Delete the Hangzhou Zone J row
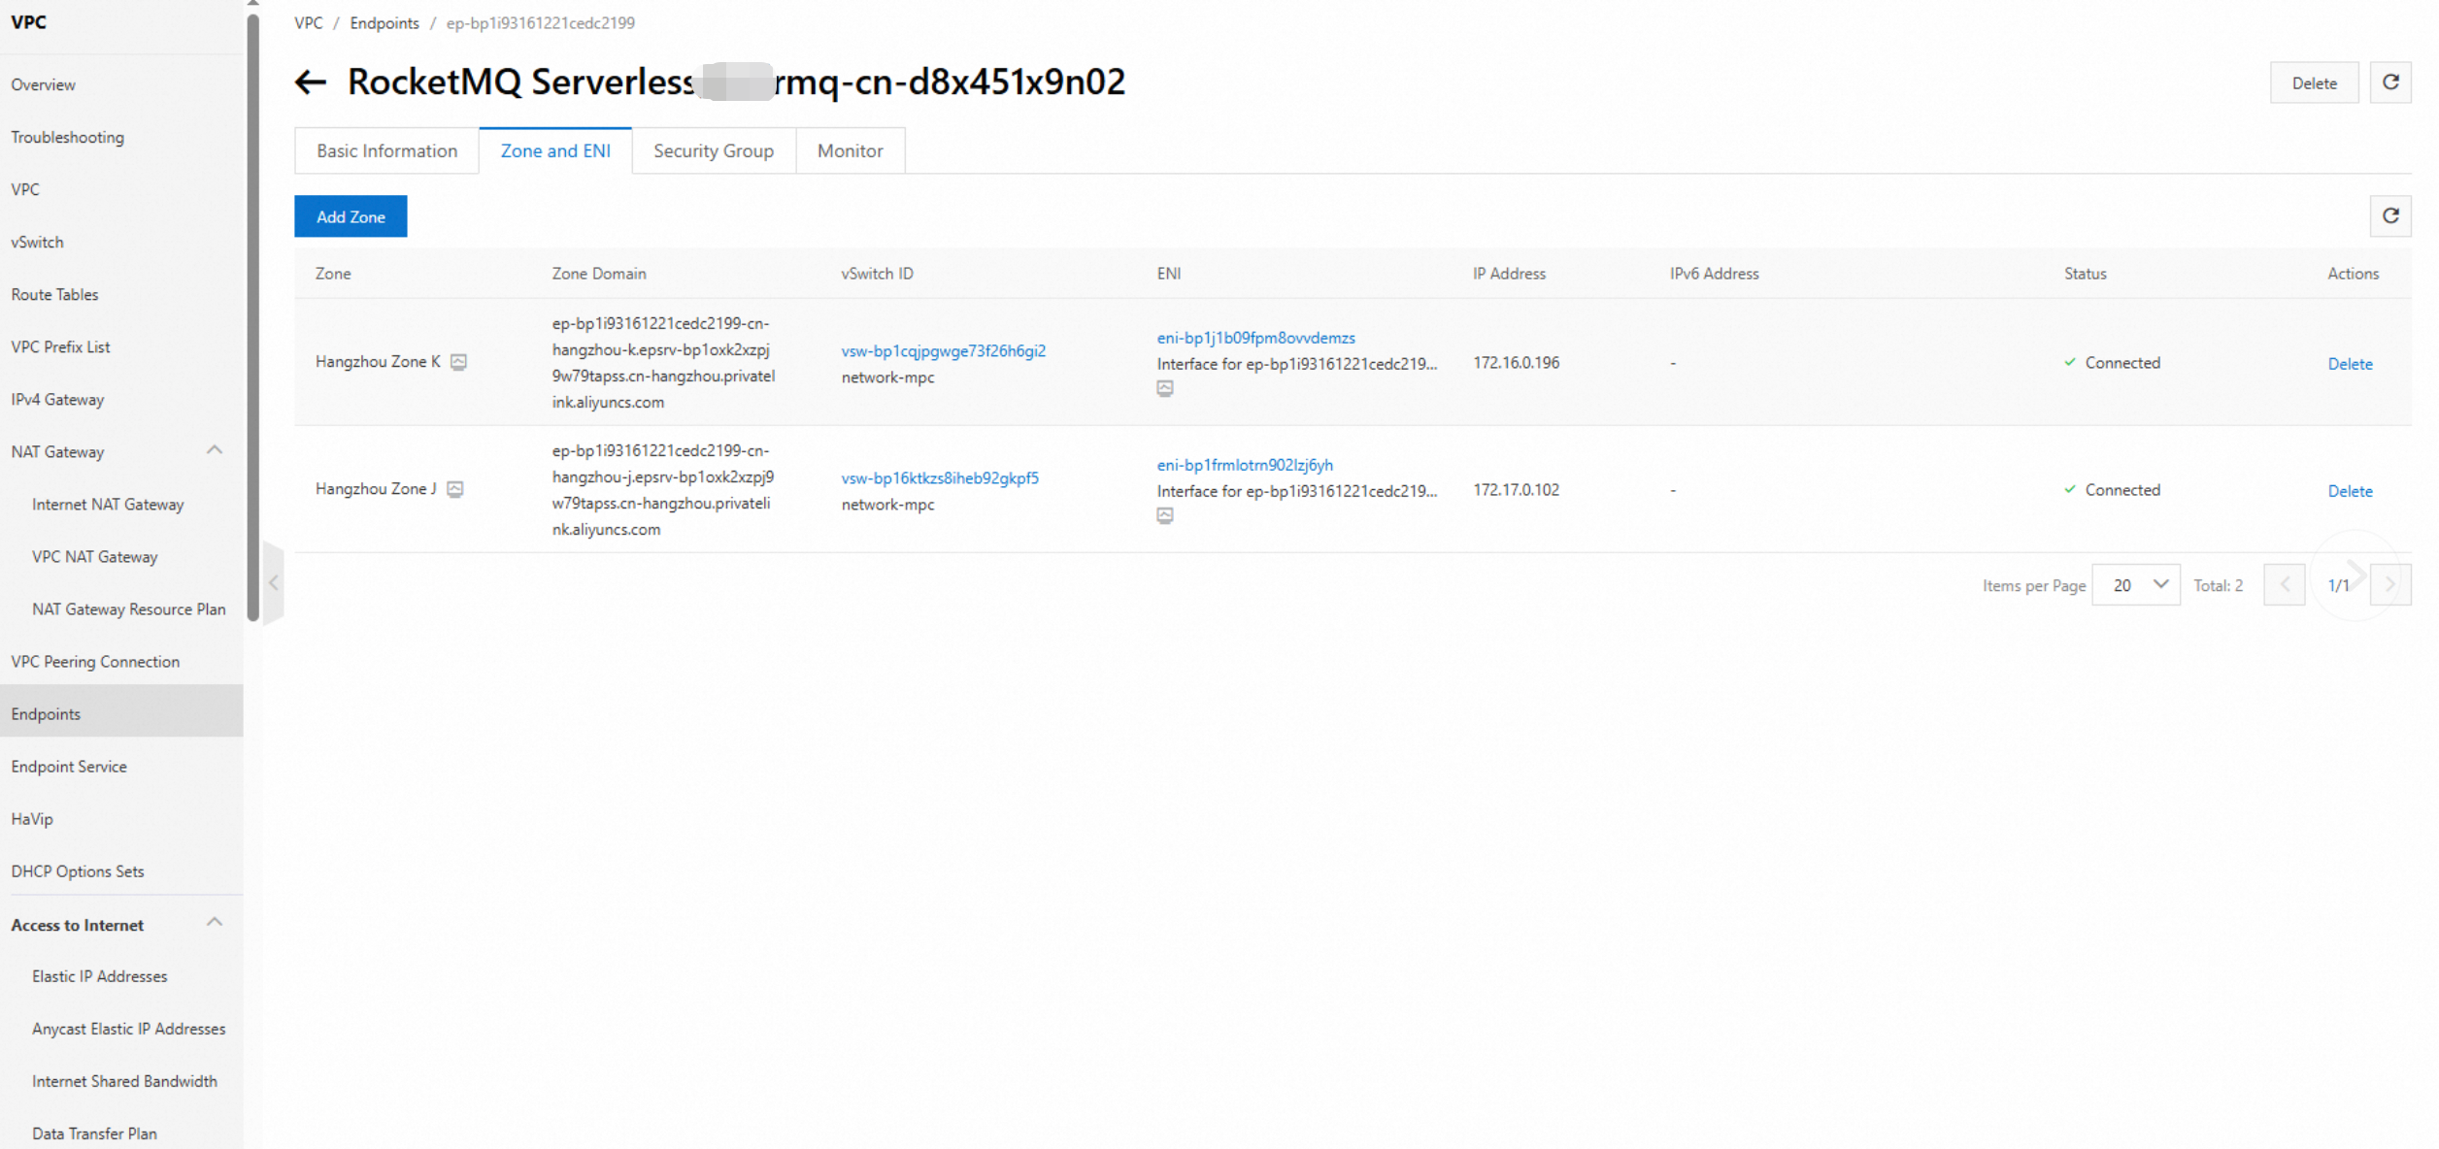The image size is (2439, 1149). [x=2349, y=491]
